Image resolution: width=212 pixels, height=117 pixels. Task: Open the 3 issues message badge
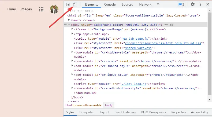[181, 4]
